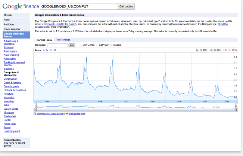The image size is (243, 156).
Task: Toggle Nasdaq comparison checkbox
Action: [110, 45]
